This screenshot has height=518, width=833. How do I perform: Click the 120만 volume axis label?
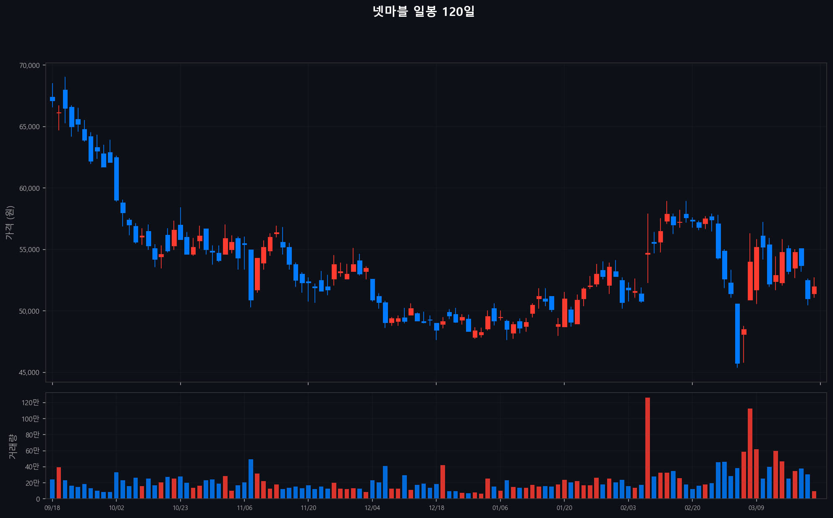(30, 403)
